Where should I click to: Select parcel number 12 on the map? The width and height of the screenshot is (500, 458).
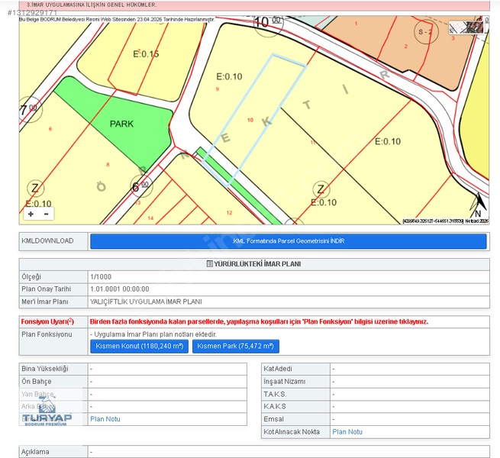[x=229, y=213]
